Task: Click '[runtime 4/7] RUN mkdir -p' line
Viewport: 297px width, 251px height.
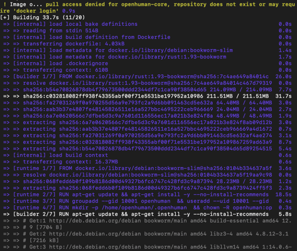Action: (x=148, y=208)
